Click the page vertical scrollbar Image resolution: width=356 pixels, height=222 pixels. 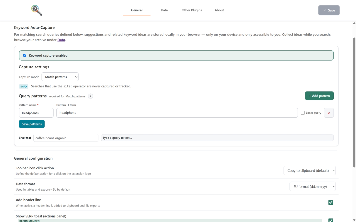point(354,103)
